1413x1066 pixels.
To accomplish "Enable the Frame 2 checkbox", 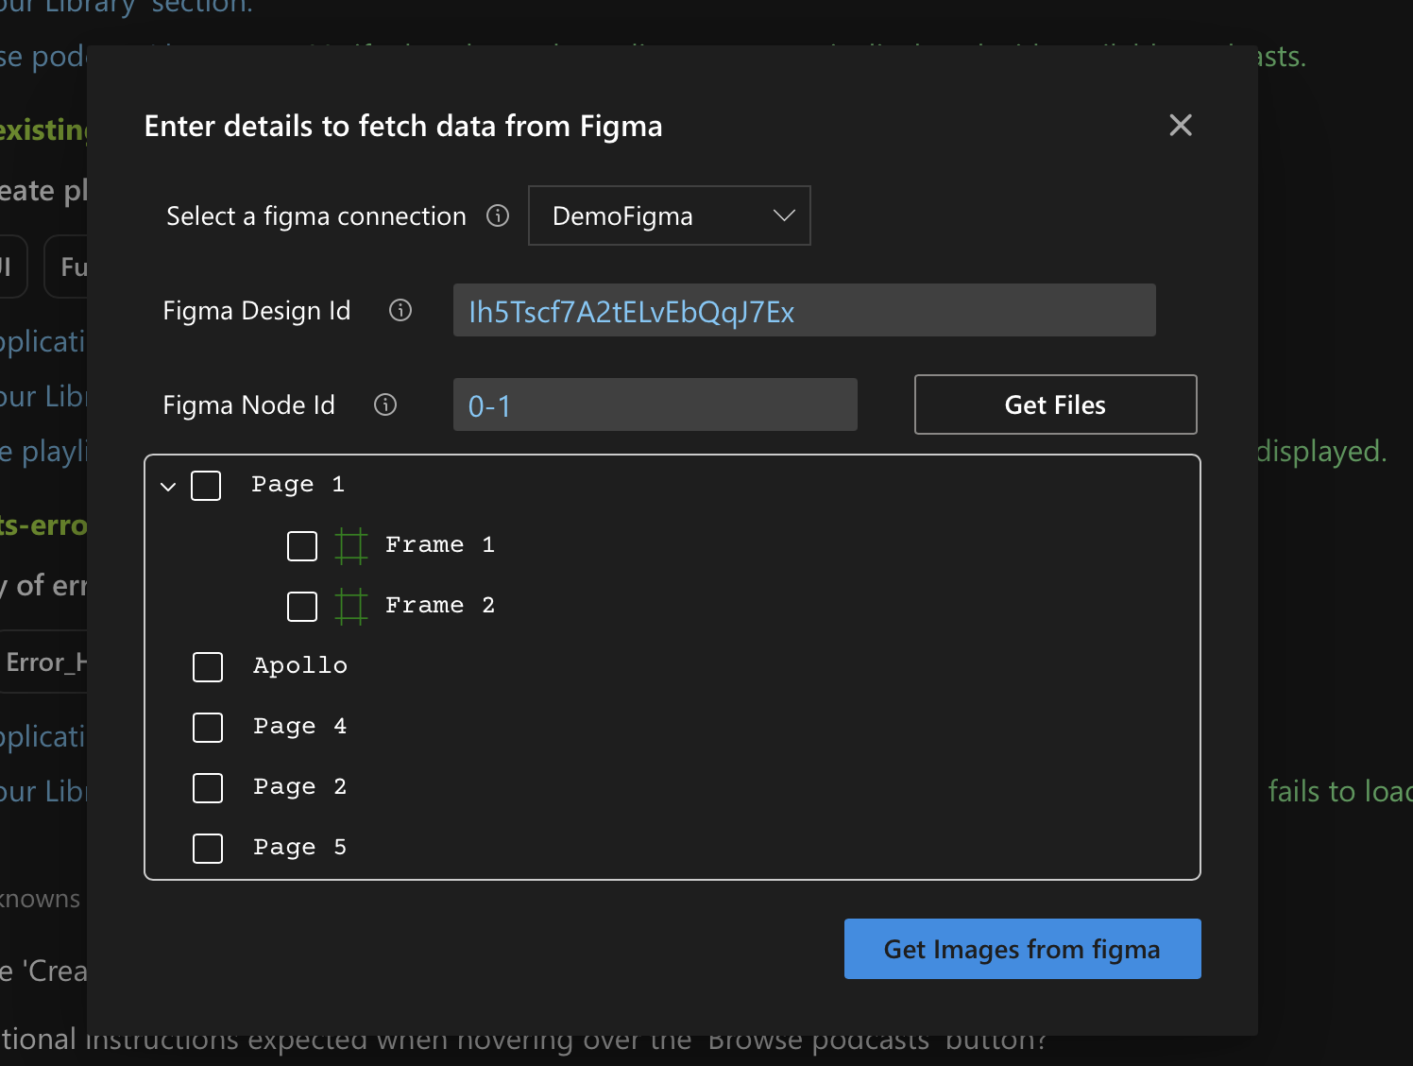I will 302,607.
